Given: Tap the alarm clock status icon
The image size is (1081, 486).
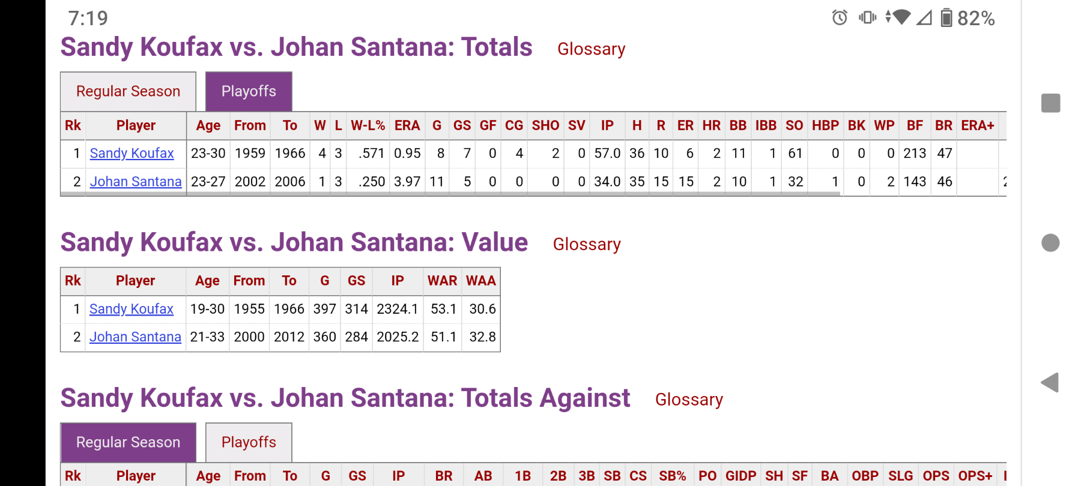Looking at the screenshot, I should click(x=840, y=18).
